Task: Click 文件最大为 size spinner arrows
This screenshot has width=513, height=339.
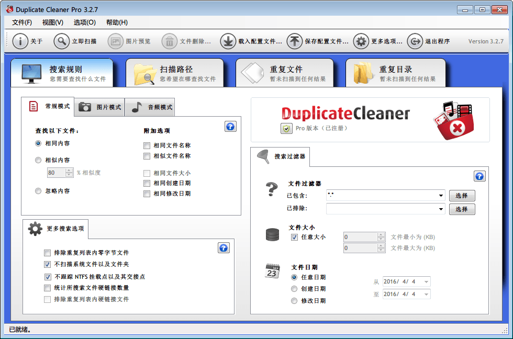Action: coord(381,248)
